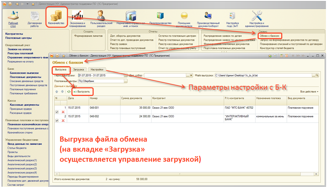The image size is (327, 187).
Task: Uncheck the checkbox for document 048-001
Action: 57,112
